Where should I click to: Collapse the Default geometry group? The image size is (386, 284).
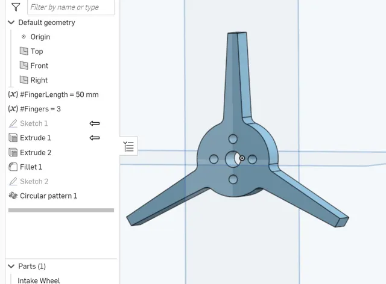coord(11,22)
